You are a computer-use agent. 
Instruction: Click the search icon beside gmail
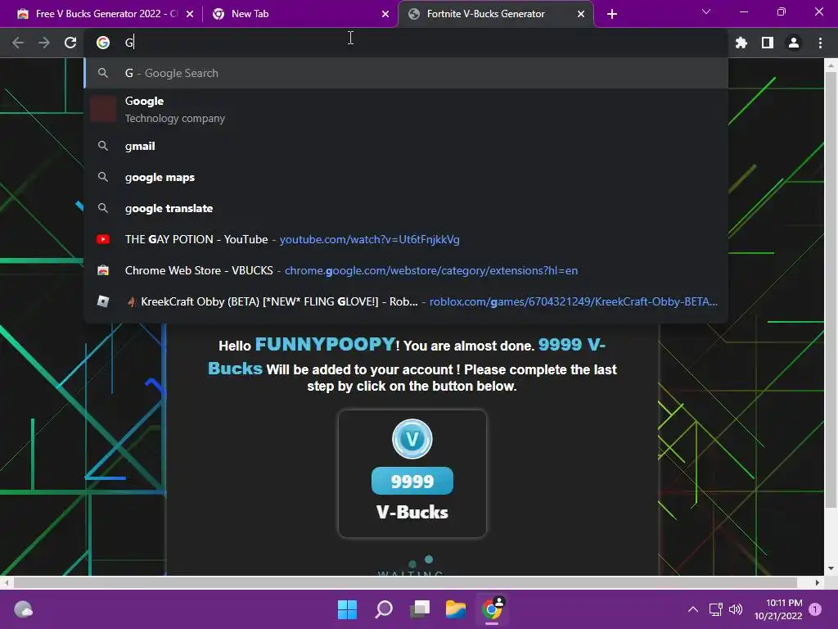[103, 146]
